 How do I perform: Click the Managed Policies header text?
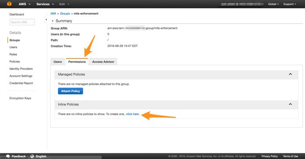[x=71, y=74]
